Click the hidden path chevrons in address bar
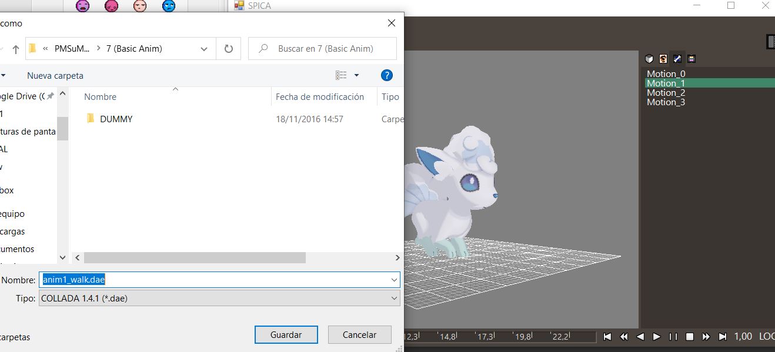 (45, 49)
